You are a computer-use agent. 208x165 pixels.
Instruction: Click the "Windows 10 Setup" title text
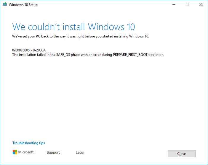(23, 5)
